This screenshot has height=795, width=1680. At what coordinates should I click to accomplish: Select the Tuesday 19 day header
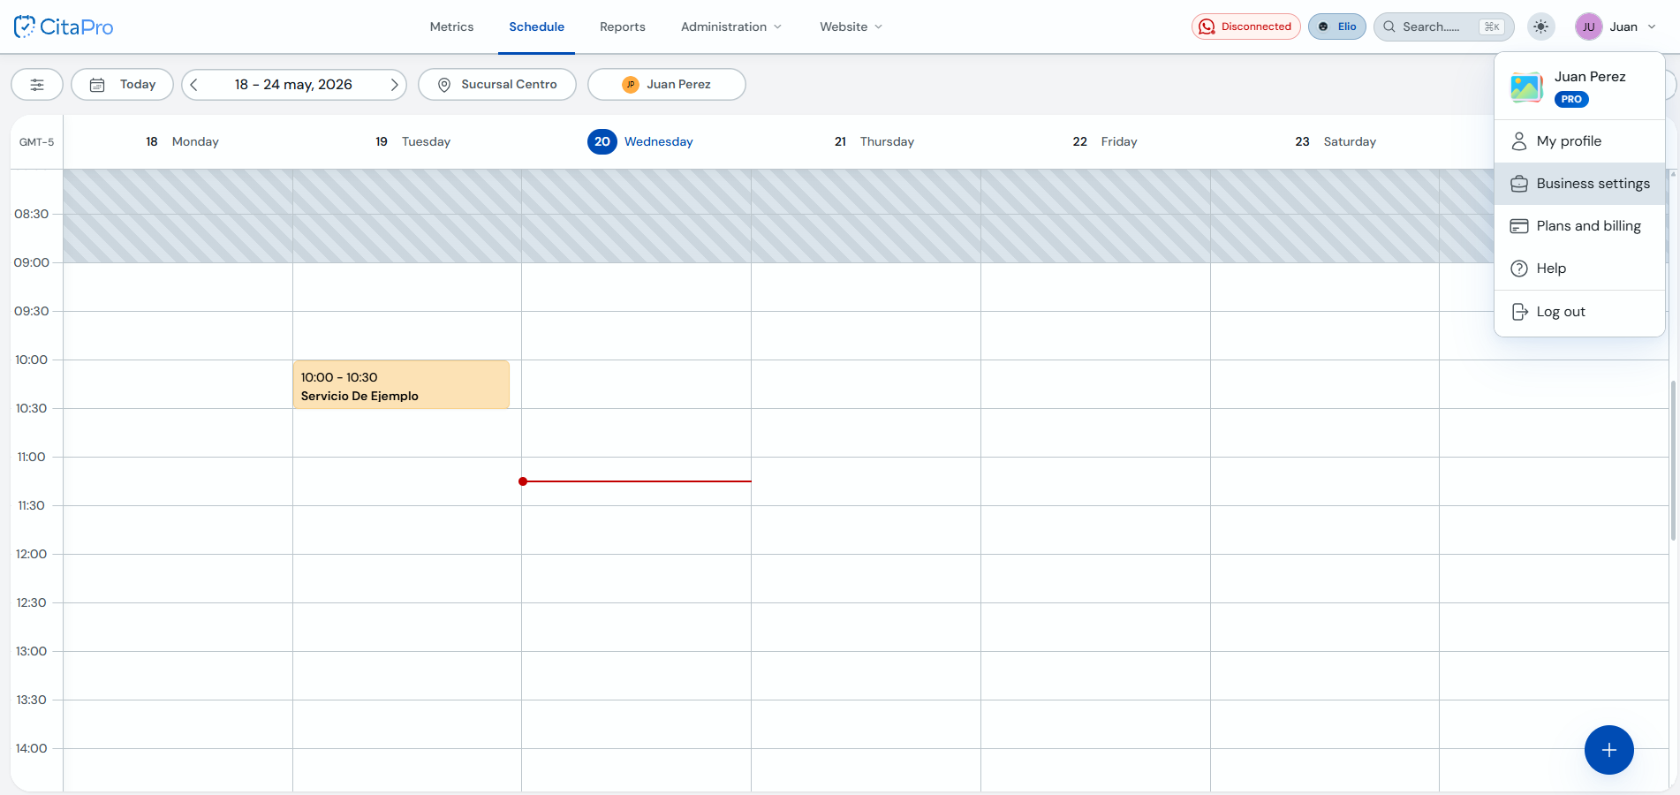[x=412, y=141]
